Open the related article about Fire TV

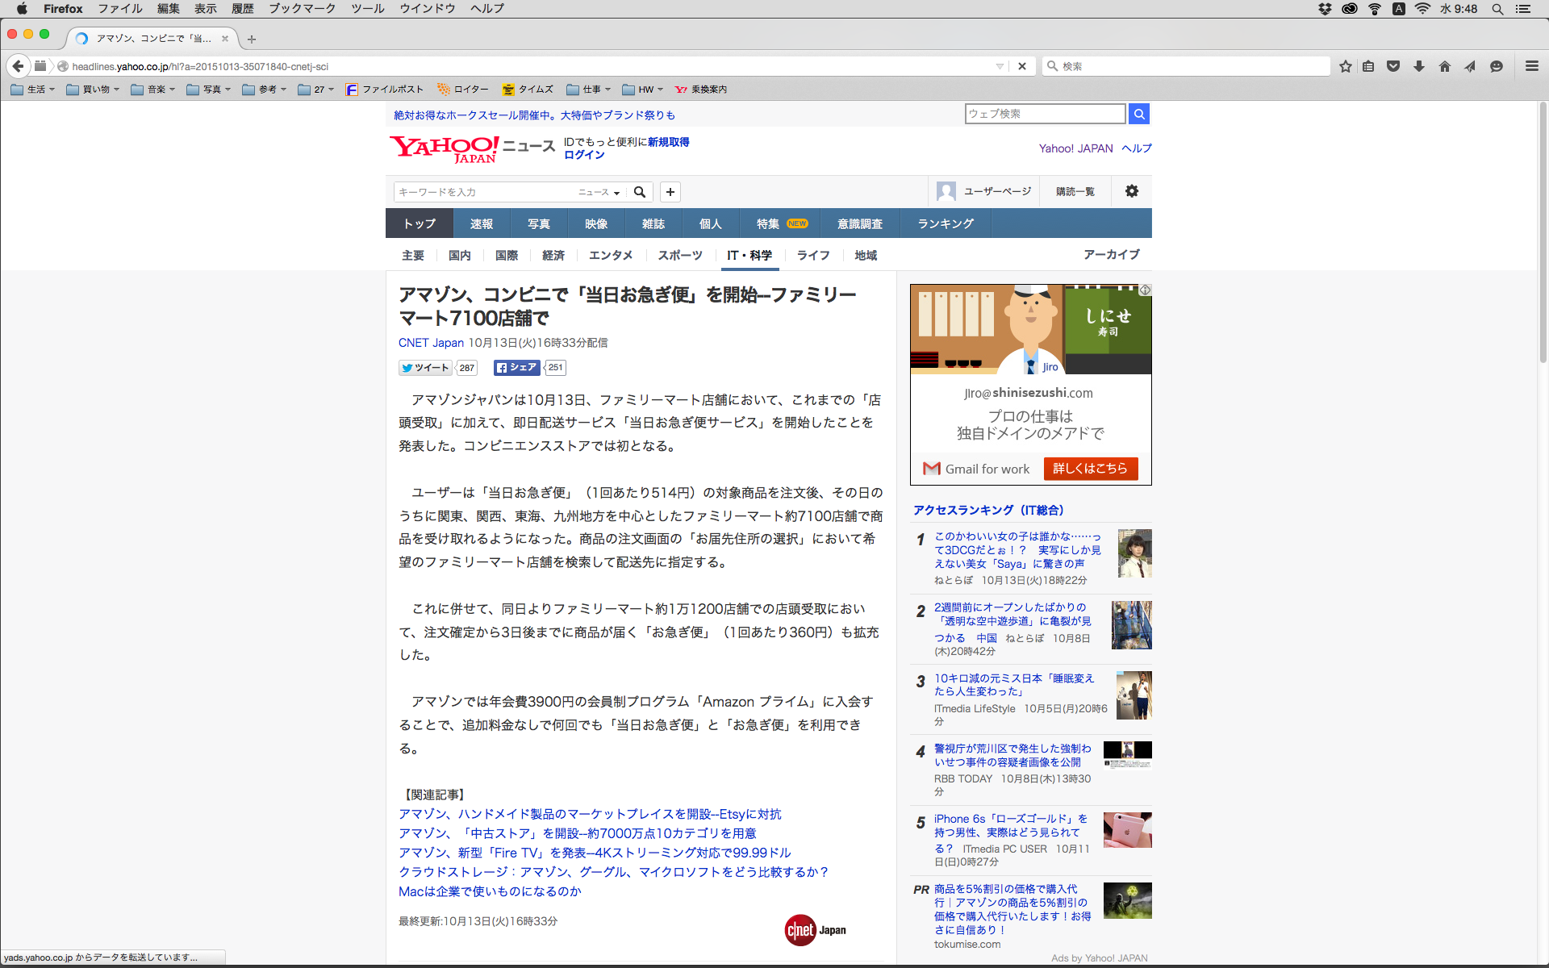(x=595, y=853)
